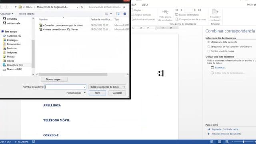Open Todos los orígenes de datos filter

pyautogui.click(x=107, y=87)
